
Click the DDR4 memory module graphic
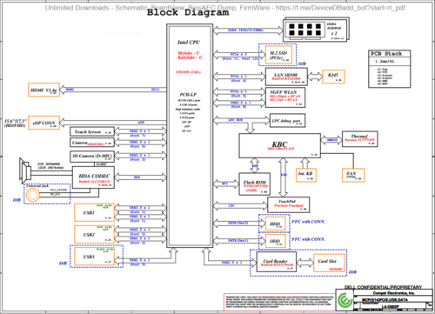coord(316,30)
